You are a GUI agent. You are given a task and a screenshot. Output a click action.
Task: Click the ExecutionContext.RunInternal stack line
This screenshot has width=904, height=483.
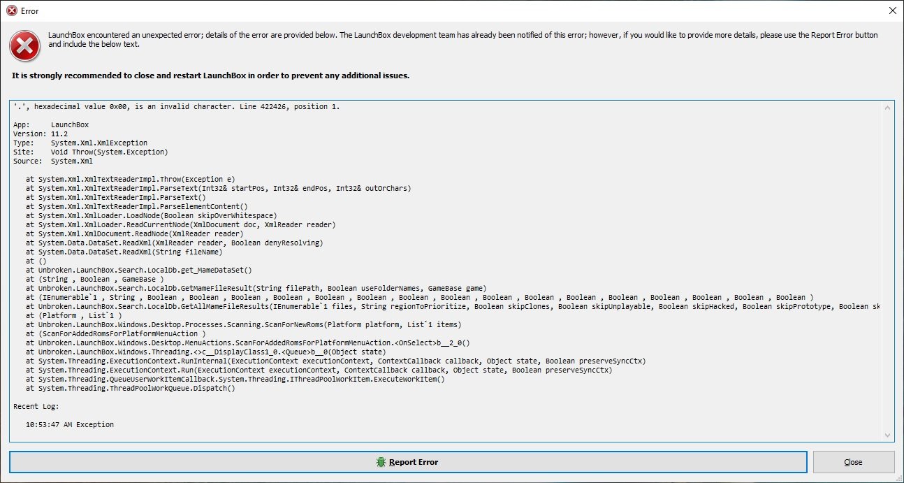coord(336,361)
